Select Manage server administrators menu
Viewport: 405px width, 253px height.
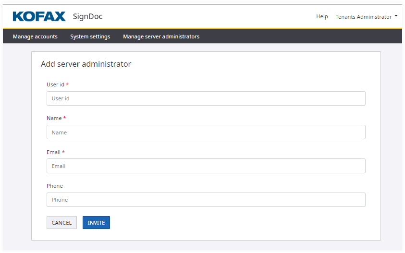161,36
